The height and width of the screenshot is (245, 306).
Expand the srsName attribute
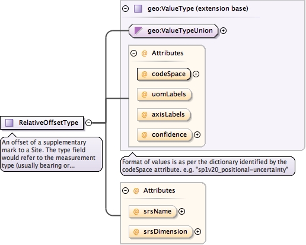coord(181,211)
